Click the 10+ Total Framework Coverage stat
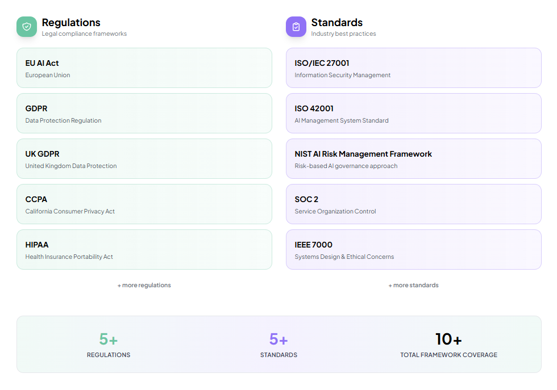 [448, 339]
